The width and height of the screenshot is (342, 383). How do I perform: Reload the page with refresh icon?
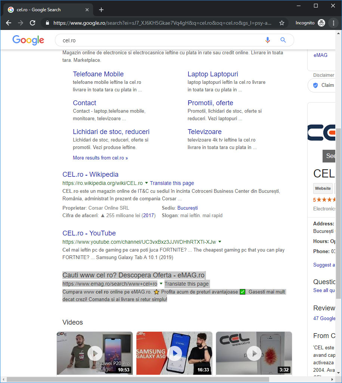pos(33,23)
